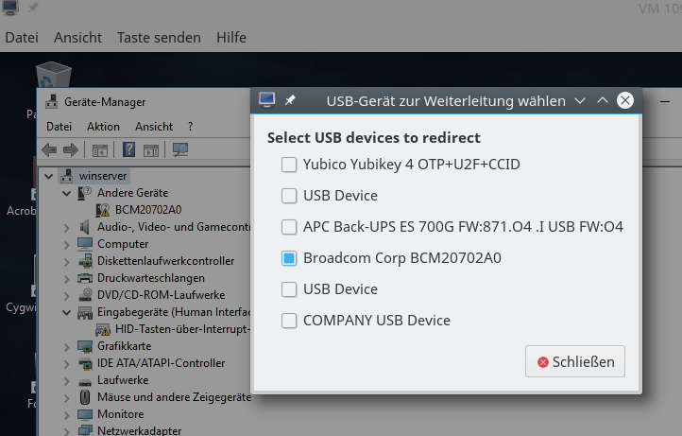Open the Ansicht menu in top menu bar
Image resolution: width=682 pixels, height=436 pixels.
77,38
